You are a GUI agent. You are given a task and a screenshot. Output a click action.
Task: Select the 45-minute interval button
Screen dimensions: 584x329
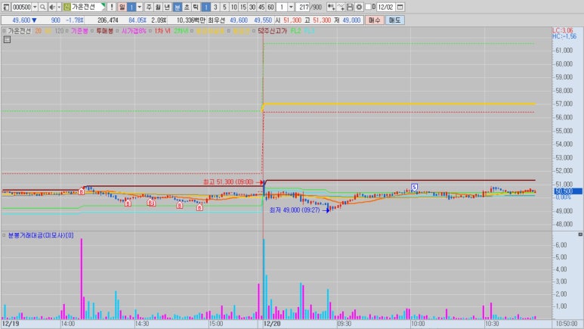[x=262, y=7]
